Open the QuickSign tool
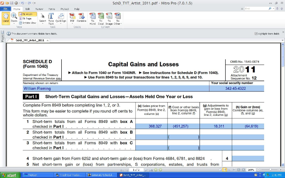The image size is (285, 178). tap(61, 19)
